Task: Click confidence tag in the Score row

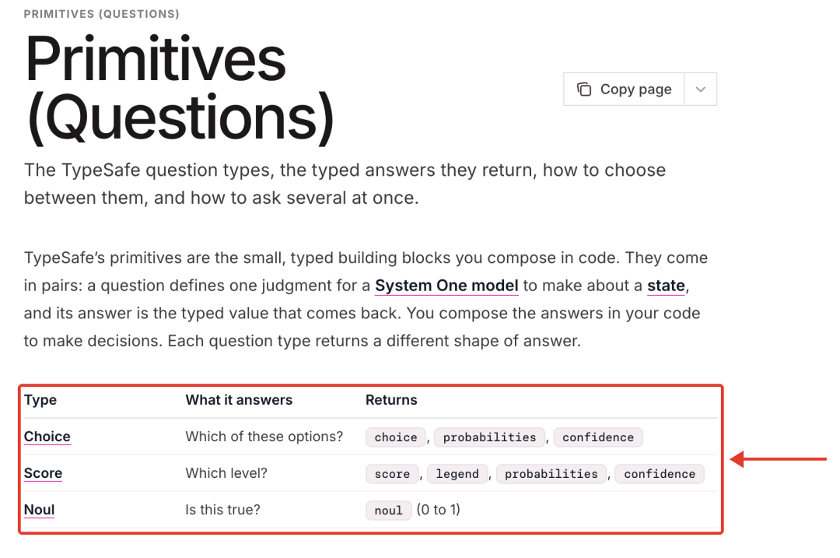Action: pyautogui.click(x=660, y=474)
